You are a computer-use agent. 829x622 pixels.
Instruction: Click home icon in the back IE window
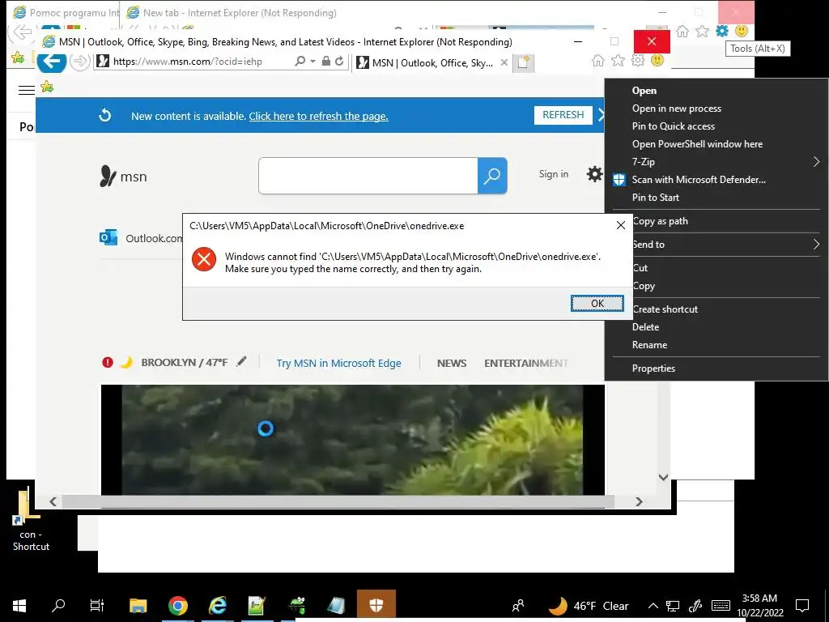click(682, 32)
